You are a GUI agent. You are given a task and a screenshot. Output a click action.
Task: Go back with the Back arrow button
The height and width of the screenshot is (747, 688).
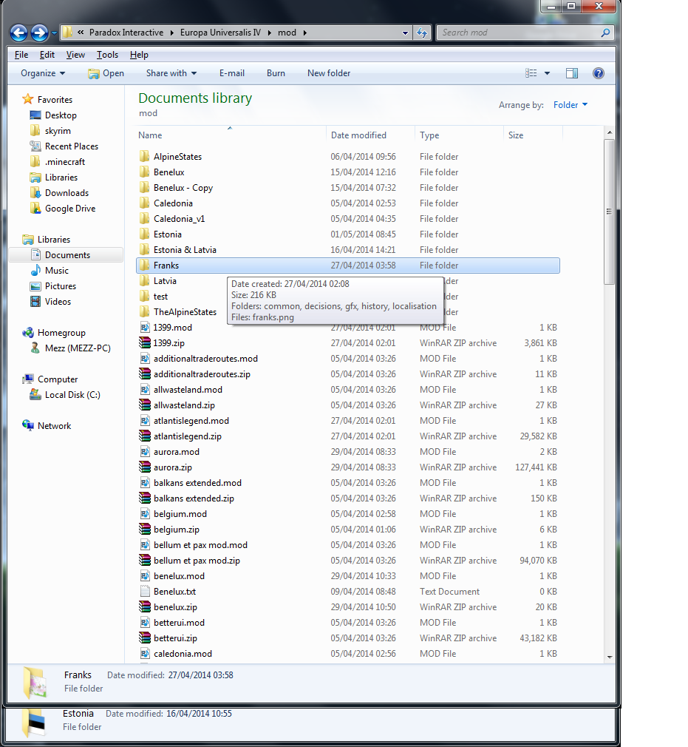coord(19,33)
